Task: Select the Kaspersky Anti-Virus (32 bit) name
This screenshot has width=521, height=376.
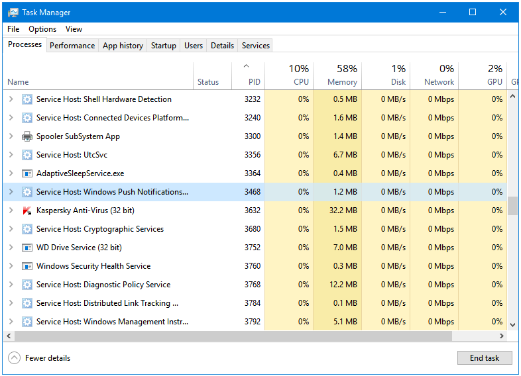Action: pyautogui.click(x=86, y=211)
